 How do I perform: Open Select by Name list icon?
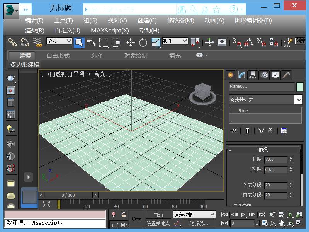[91, 42]
